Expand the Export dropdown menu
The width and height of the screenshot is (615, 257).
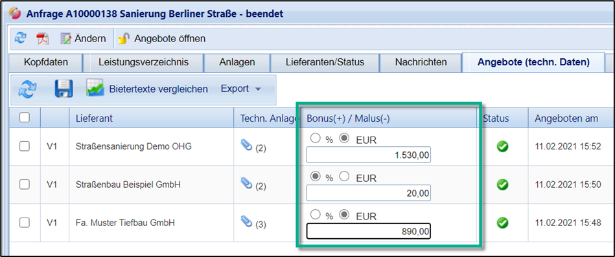[x=240, y=89]
